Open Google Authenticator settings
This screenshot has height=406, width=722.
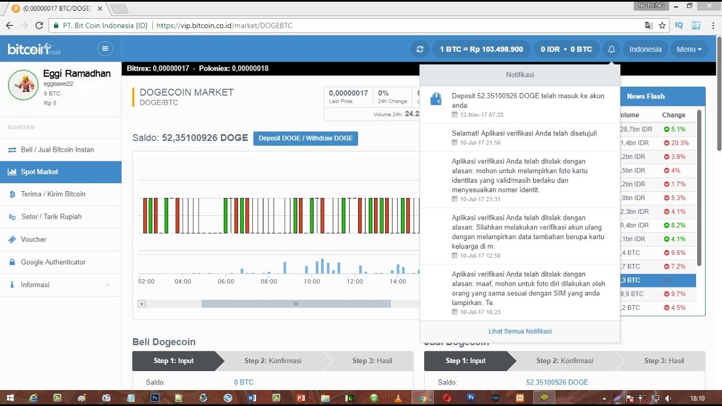click(60, 262)
